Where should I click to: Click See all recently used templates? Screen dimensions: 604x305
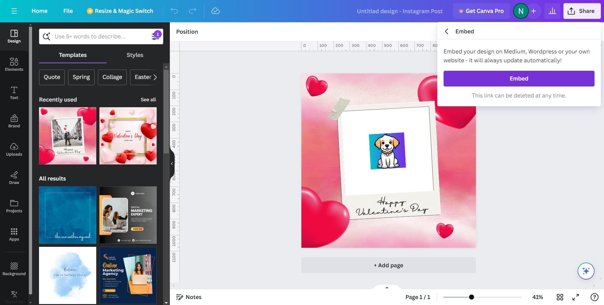[148, 100]
